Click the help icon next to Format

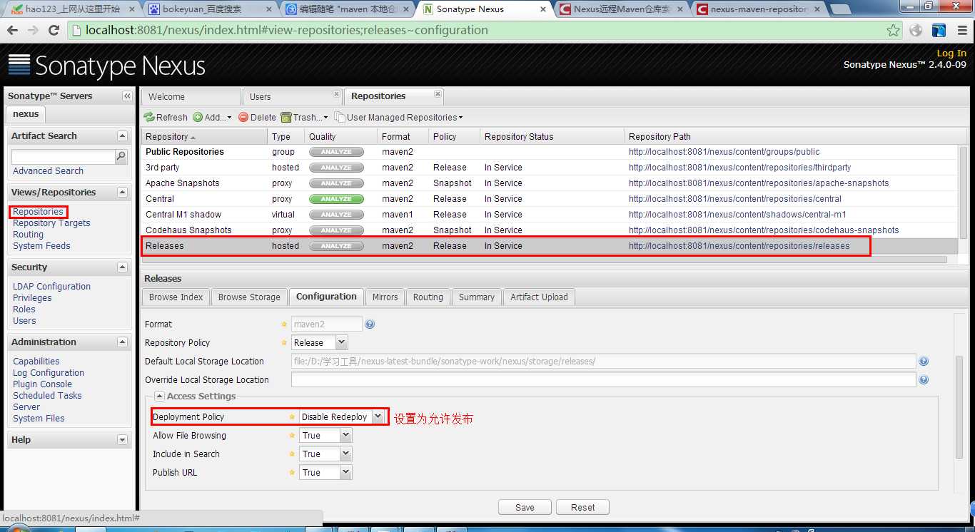coord(370,324)
